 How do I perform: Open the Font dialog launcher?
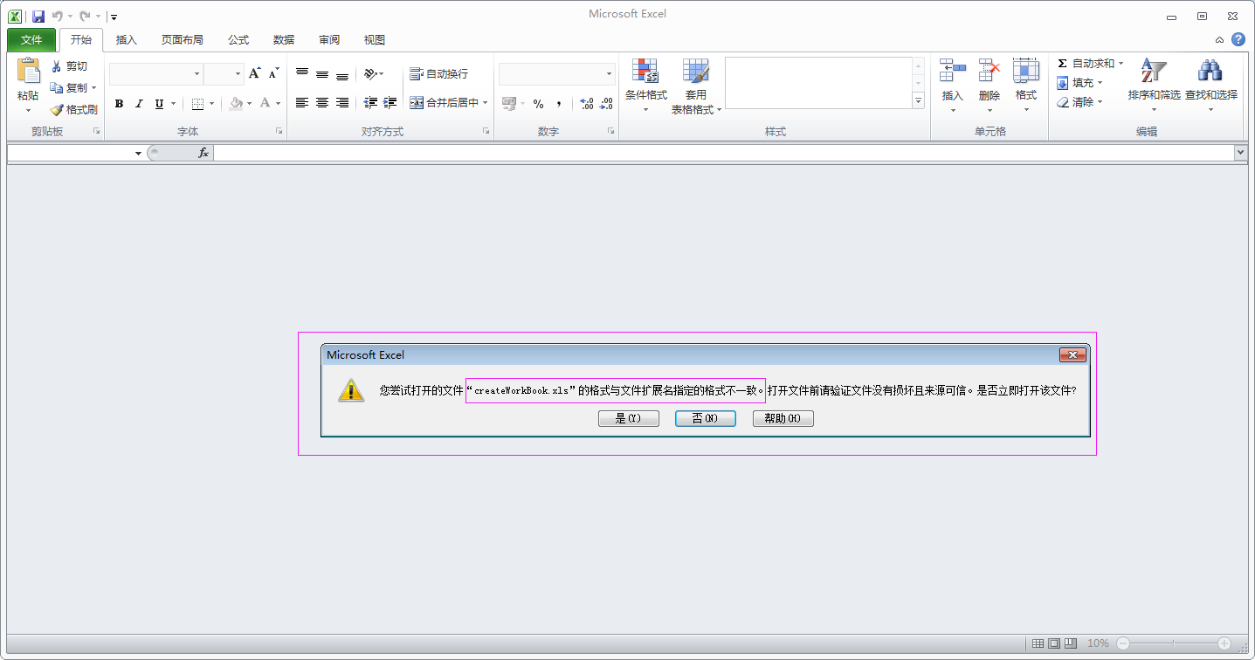pos(279,131)
